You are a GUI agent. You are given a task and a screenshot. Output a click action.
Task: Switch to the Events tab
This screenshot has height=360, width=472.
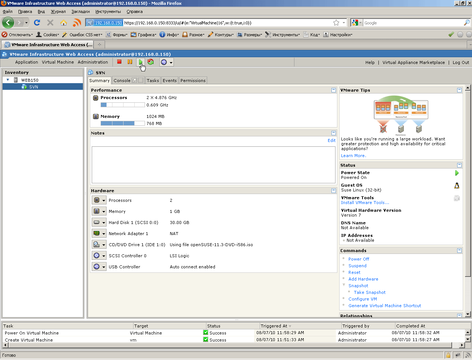[170, 81]
